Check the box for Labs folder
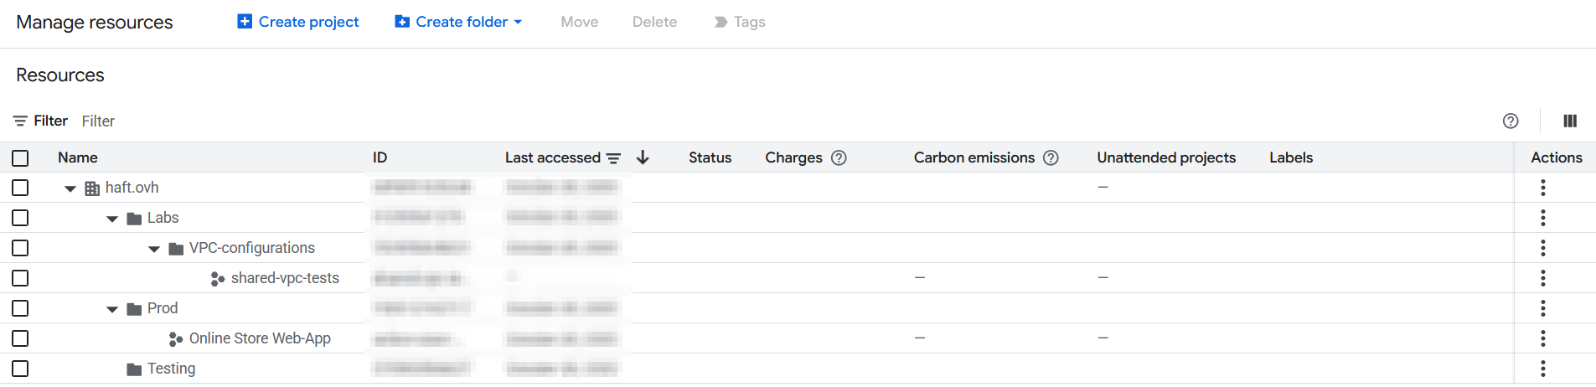1596x387 pixels. click(x=21, y=218)
